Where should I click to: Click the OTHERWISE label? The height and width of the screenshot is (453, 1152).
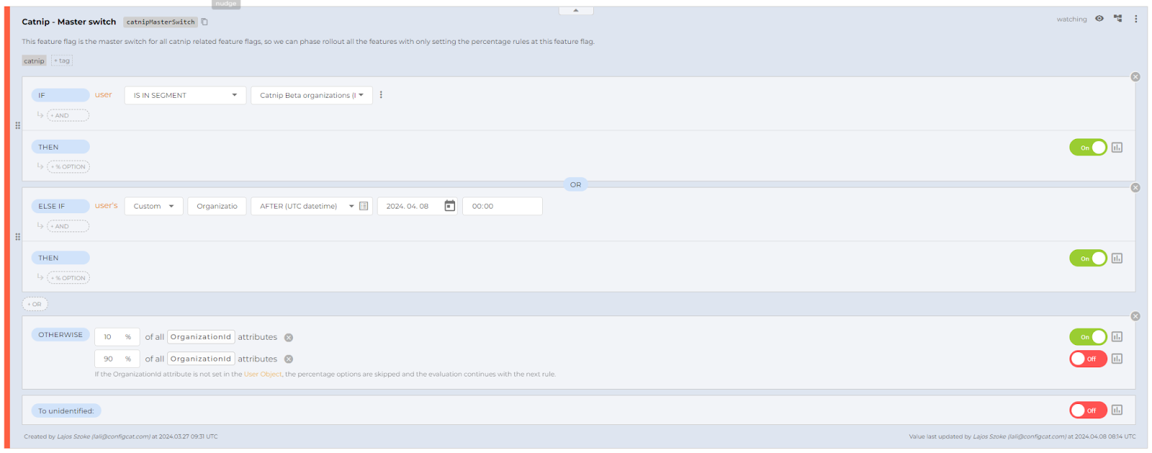[x=60, y=335]
